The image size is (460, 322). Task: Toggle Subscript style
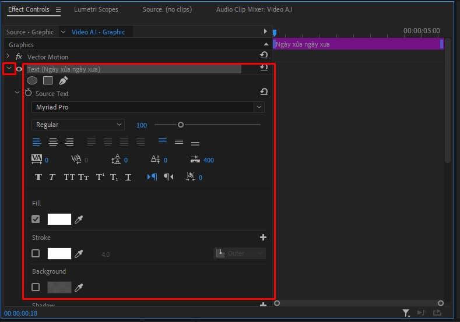pyautogui.click(x=114, y=177)
